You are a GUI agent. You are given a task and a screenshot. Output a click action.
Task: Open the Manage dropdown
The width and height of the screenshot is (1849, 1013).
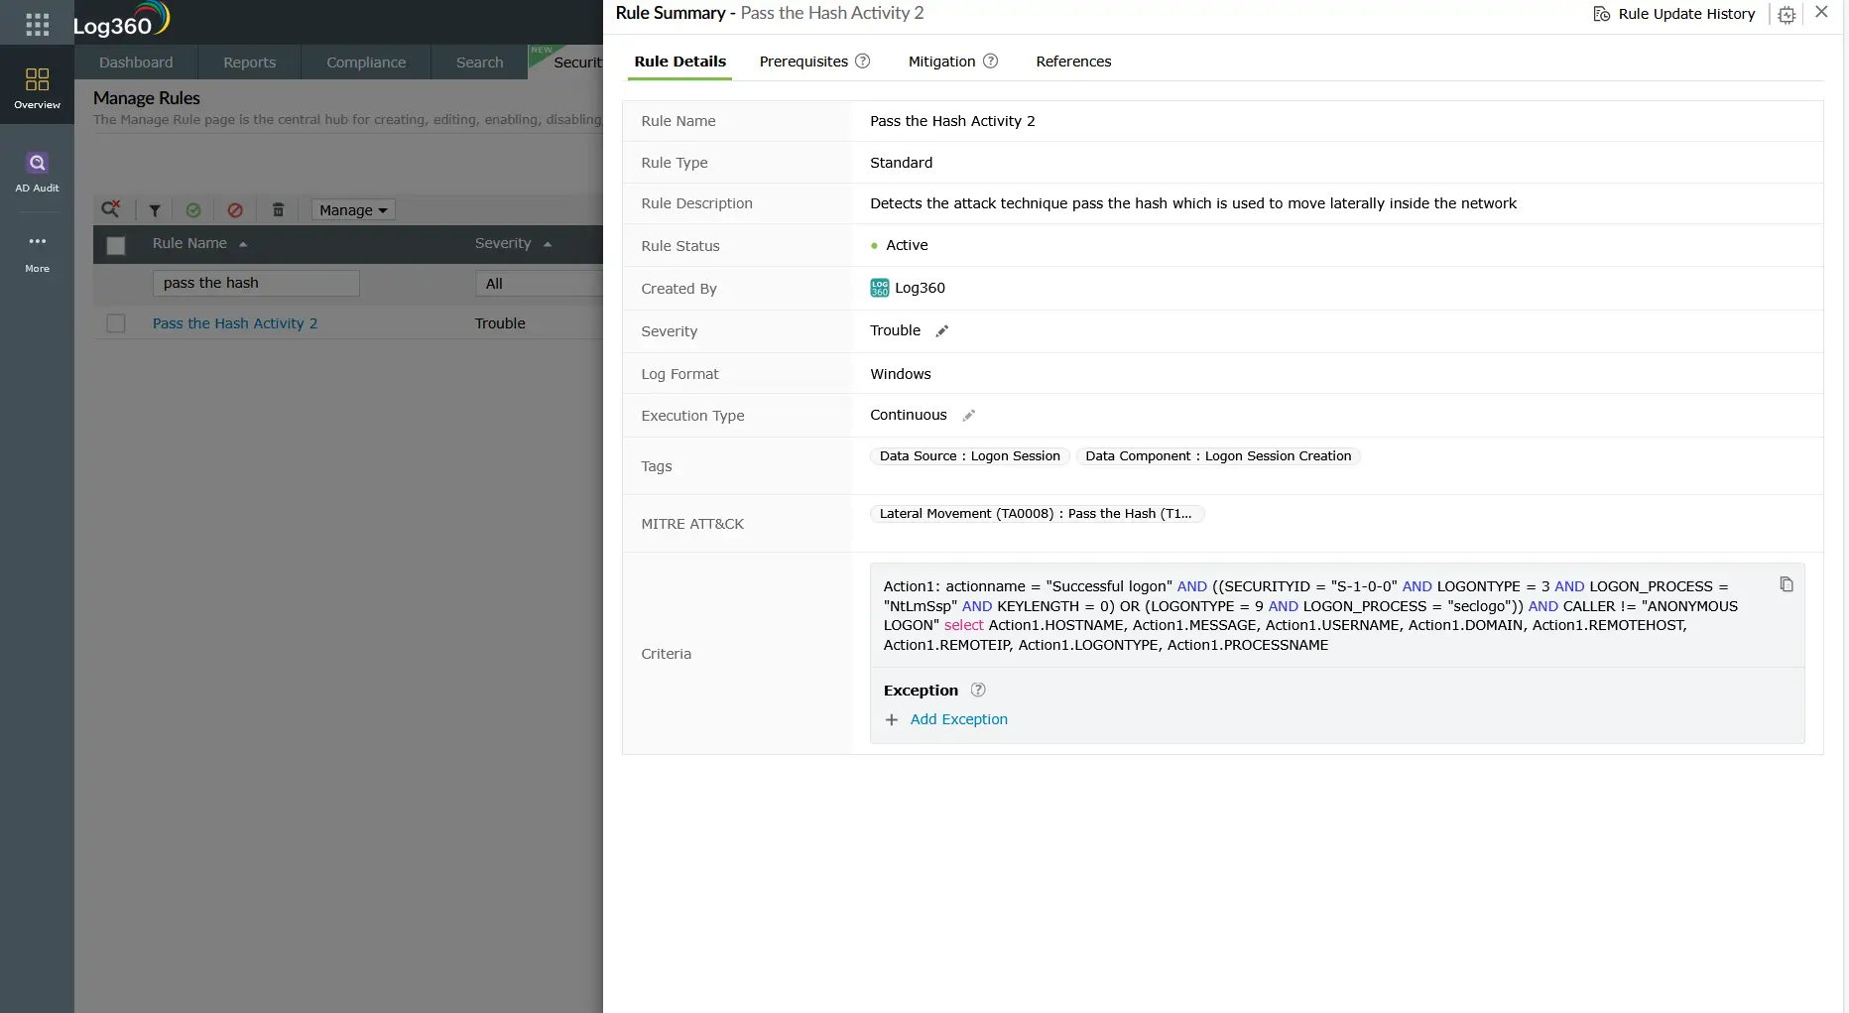click(352, 209)
